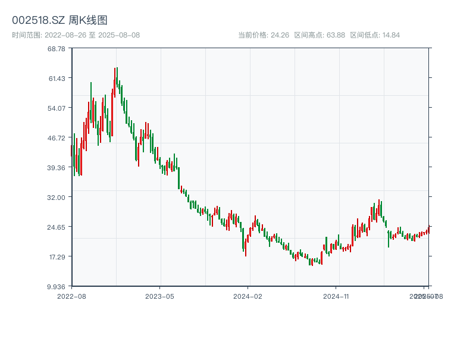The height and width of the screenshot is (357, 476).
Task: Click the 32.00 gridline label
Action: click(57, 197)
